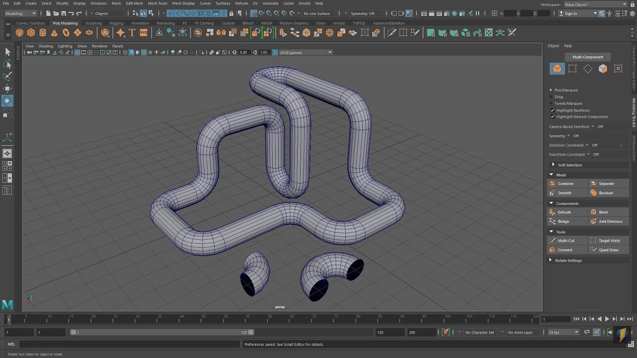Viewport: 637px width, 358px height.
Task: Open the 24 fps frame rate dropdown
Action: [564, 332]
